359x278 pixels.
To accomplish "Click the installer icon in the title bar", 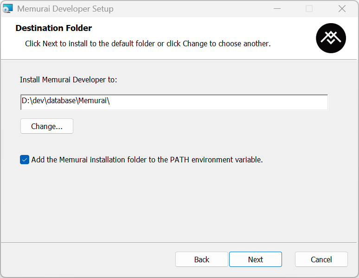I will click(x=7, y=9).
